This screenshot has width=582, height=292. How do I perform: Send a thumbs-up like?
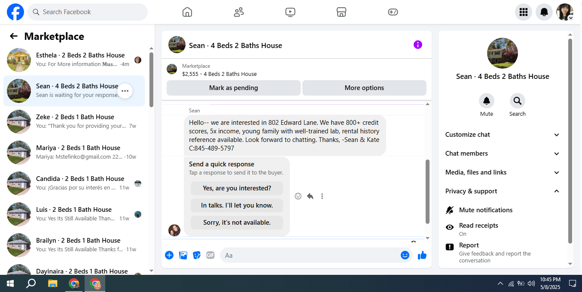(x=422, y=255)
